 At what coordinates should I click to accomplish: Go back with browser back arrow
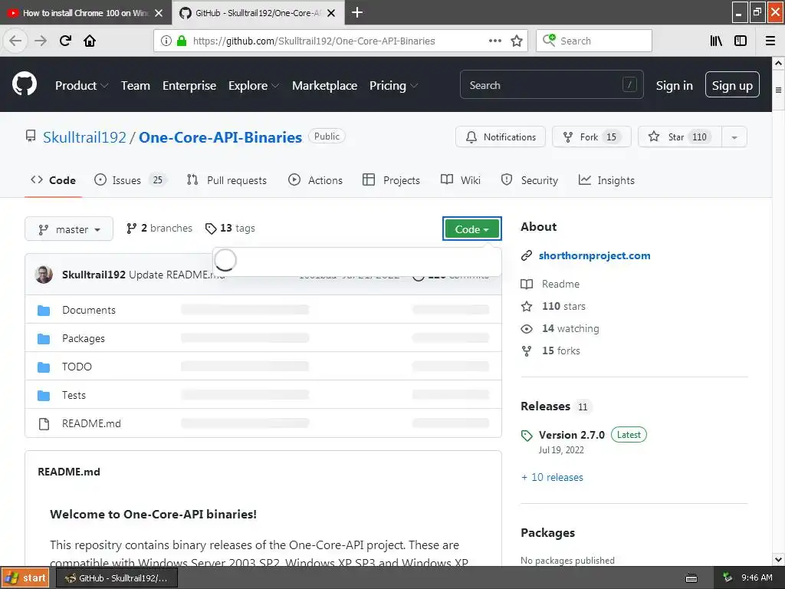[15, 41]
